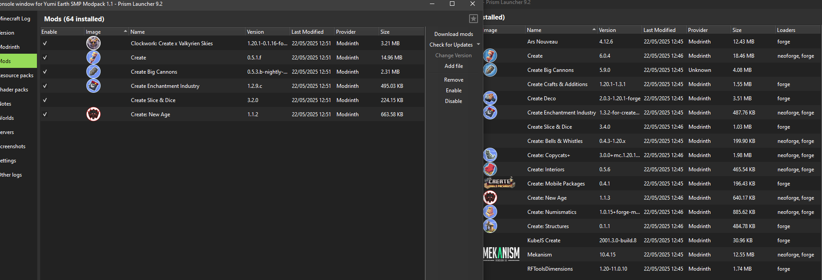This screenshot has width=822, height=280.
Task: Click the Disable button in the side panel
Action: pyautogui.click(x=454, y=101)
